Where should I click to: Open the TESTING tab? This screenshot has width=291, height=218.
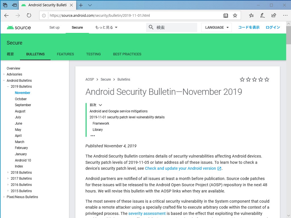click(93, 54)
